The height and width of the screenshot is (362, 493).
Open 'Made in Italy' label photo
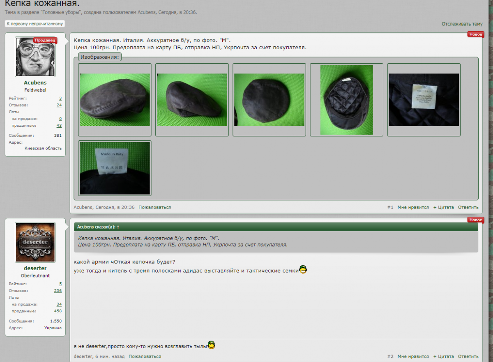coord(115,168)
